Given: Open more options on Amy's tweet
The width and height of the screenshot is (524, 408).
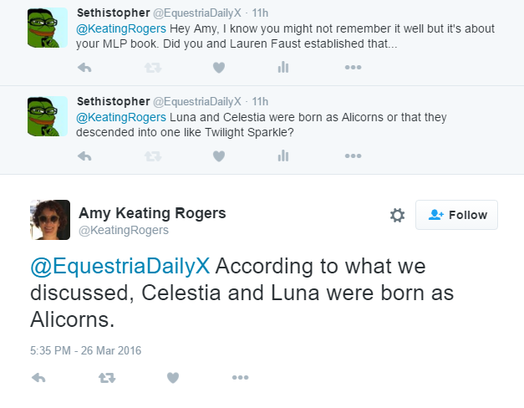Looking at the screenshot, I should click(241, 378).
